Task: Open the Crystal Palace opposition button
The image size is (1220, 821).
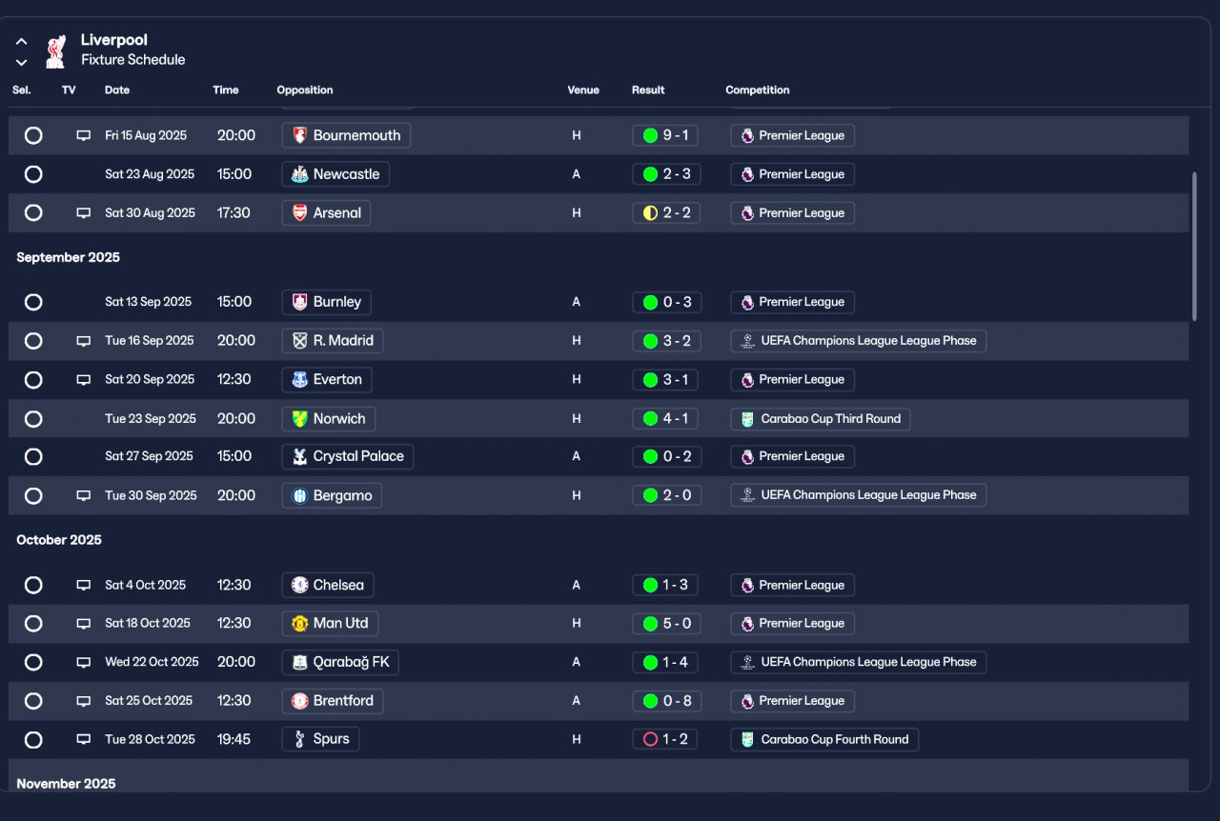Action: 348,456
